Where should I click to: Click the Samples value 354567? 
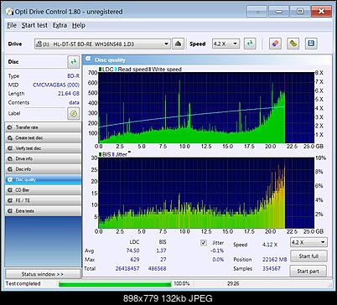[x=272, y=268]
